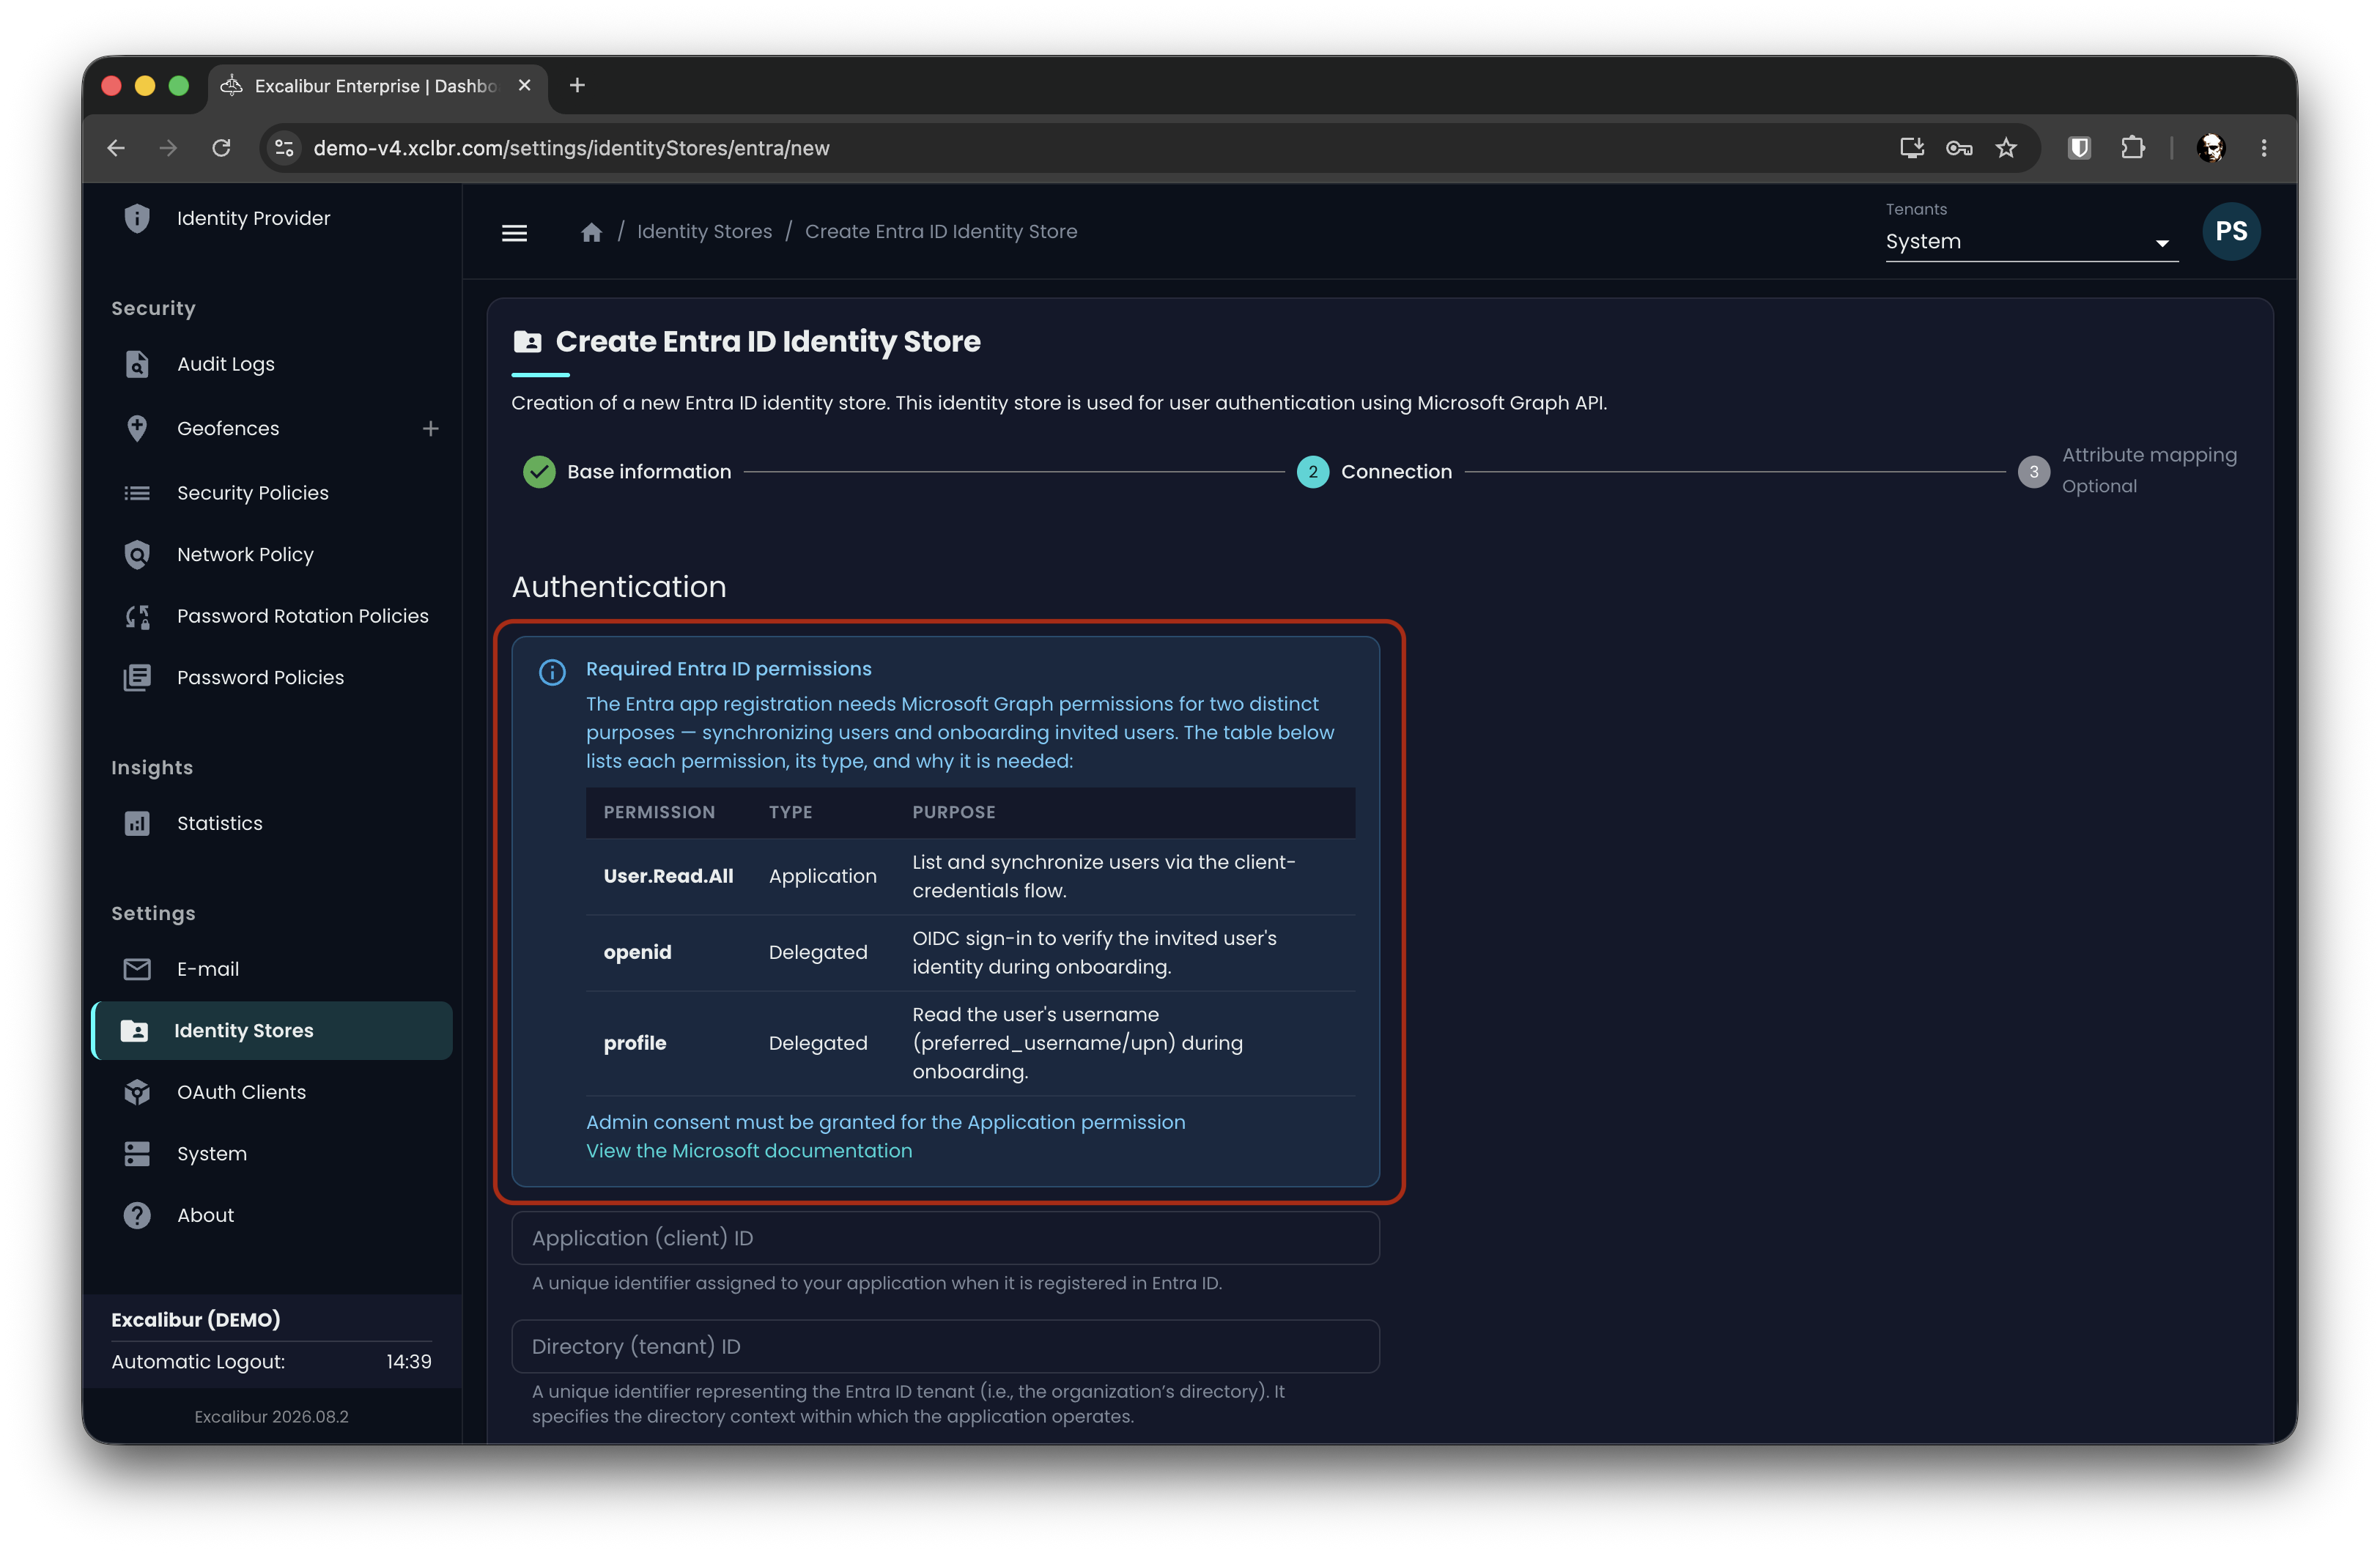Click the shield extension icon in toolbar
Viewport: 2380px width, 1553px height.
click(x=2079, y=148)
